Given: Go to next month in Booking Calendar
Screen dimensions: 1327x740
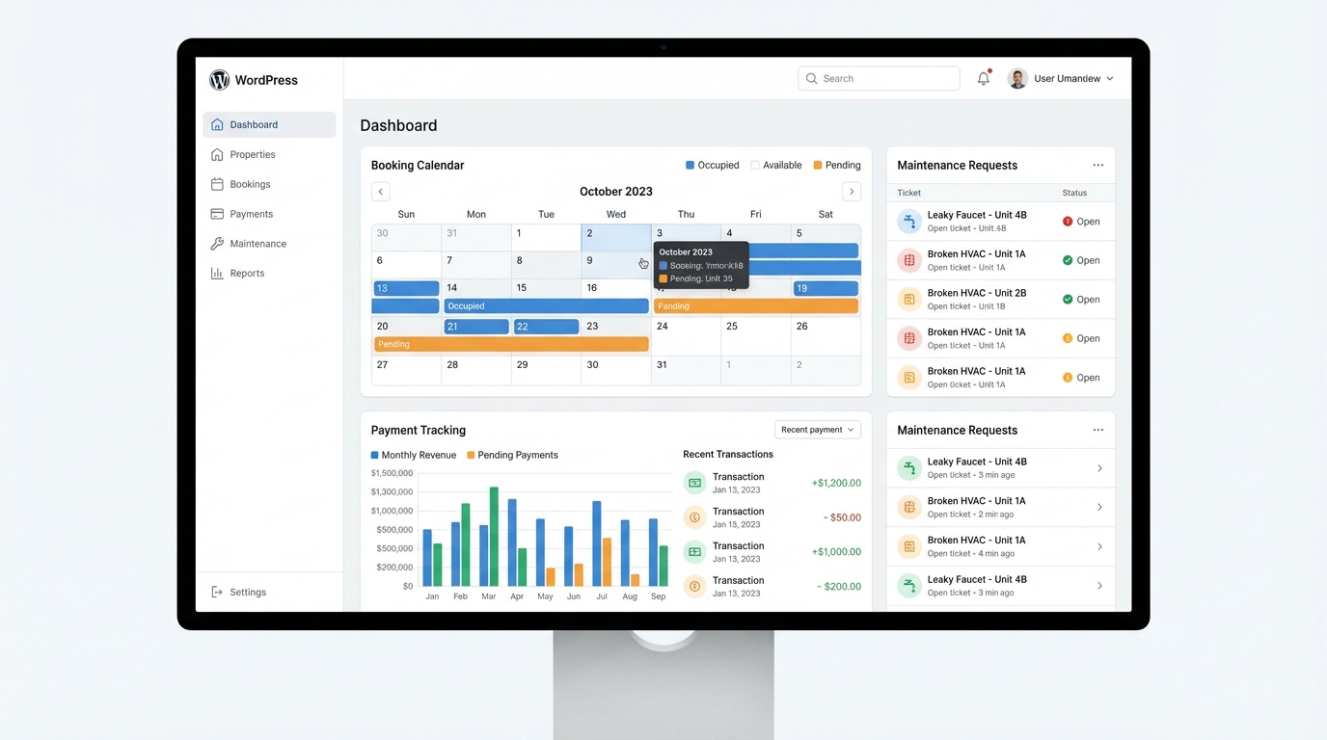Looking at the screenshot, I should 852,191.
